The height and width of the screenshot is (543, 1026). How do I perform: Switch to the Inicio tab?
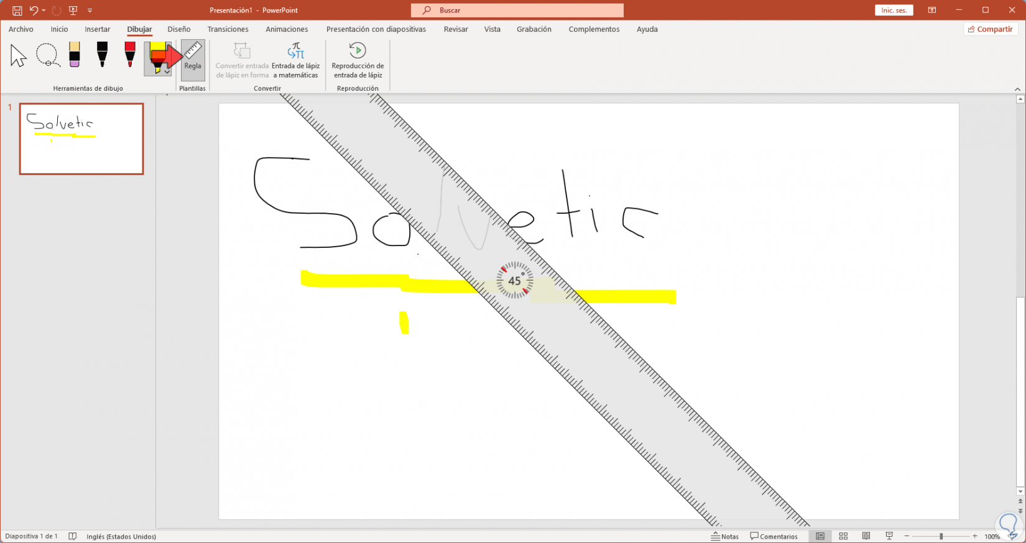[59, 29]
